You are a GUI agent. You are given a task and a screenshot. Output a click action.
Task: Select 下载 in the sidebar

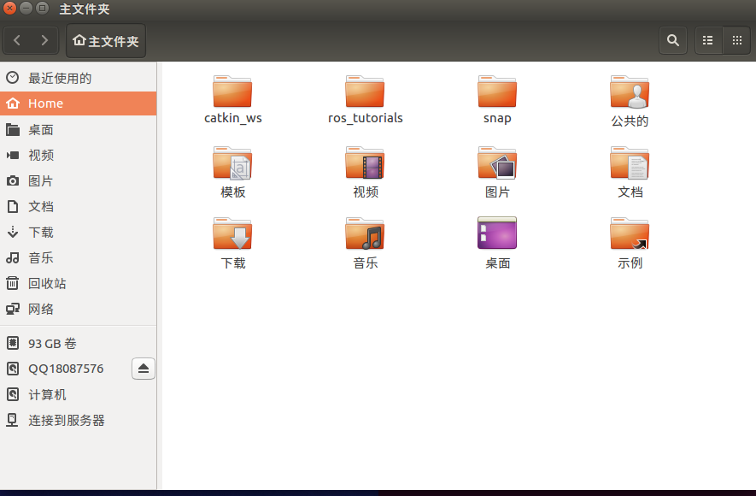tap(78, 232)
